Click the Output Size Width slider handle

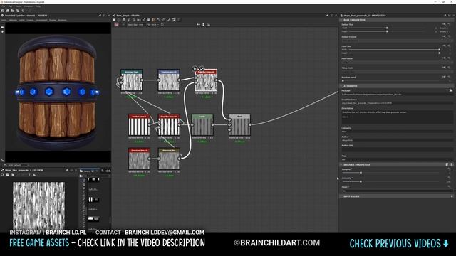pyautogui.click(x=387, y=28)
